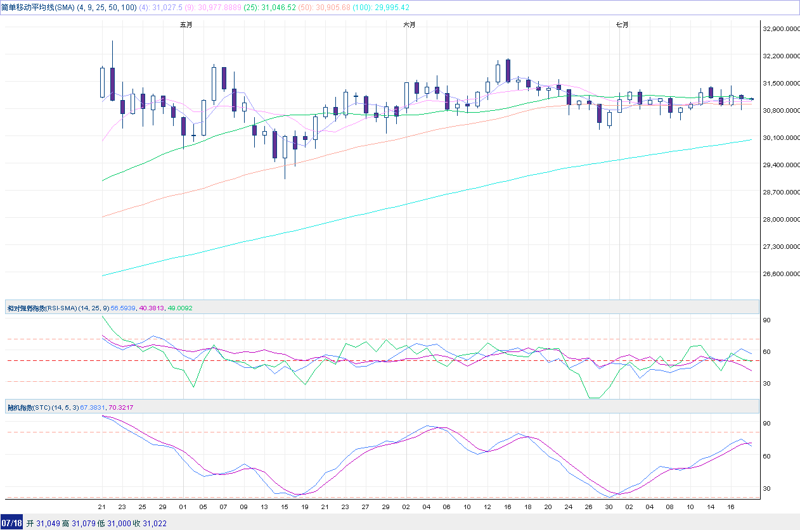The image size is (800, 530).
Task: Click the last date label 16 on time axis
Action: [730, 507]
